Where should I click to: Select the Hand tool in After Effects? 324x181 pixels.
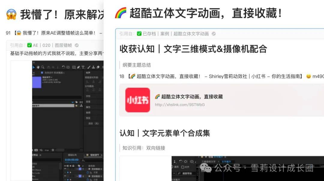click(x=38, y=67)
